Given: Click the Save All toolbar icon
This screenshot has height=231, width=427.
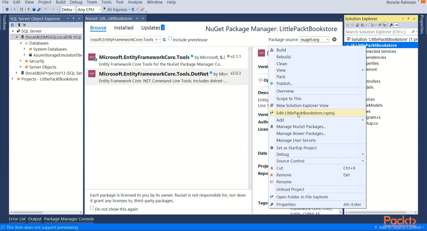Looking at the screenshot, I should (x=39, y=10).
